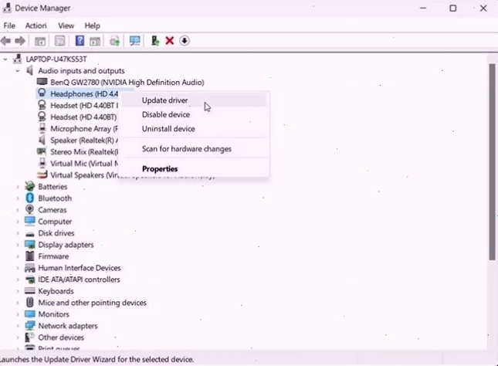
Task: Expand Mice and other pointing devices arrow
Action: coord(18,303)
